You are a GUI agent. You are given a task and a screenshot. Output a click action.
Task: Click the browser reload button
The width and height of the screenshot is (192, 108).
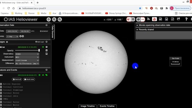pos(8,8)
